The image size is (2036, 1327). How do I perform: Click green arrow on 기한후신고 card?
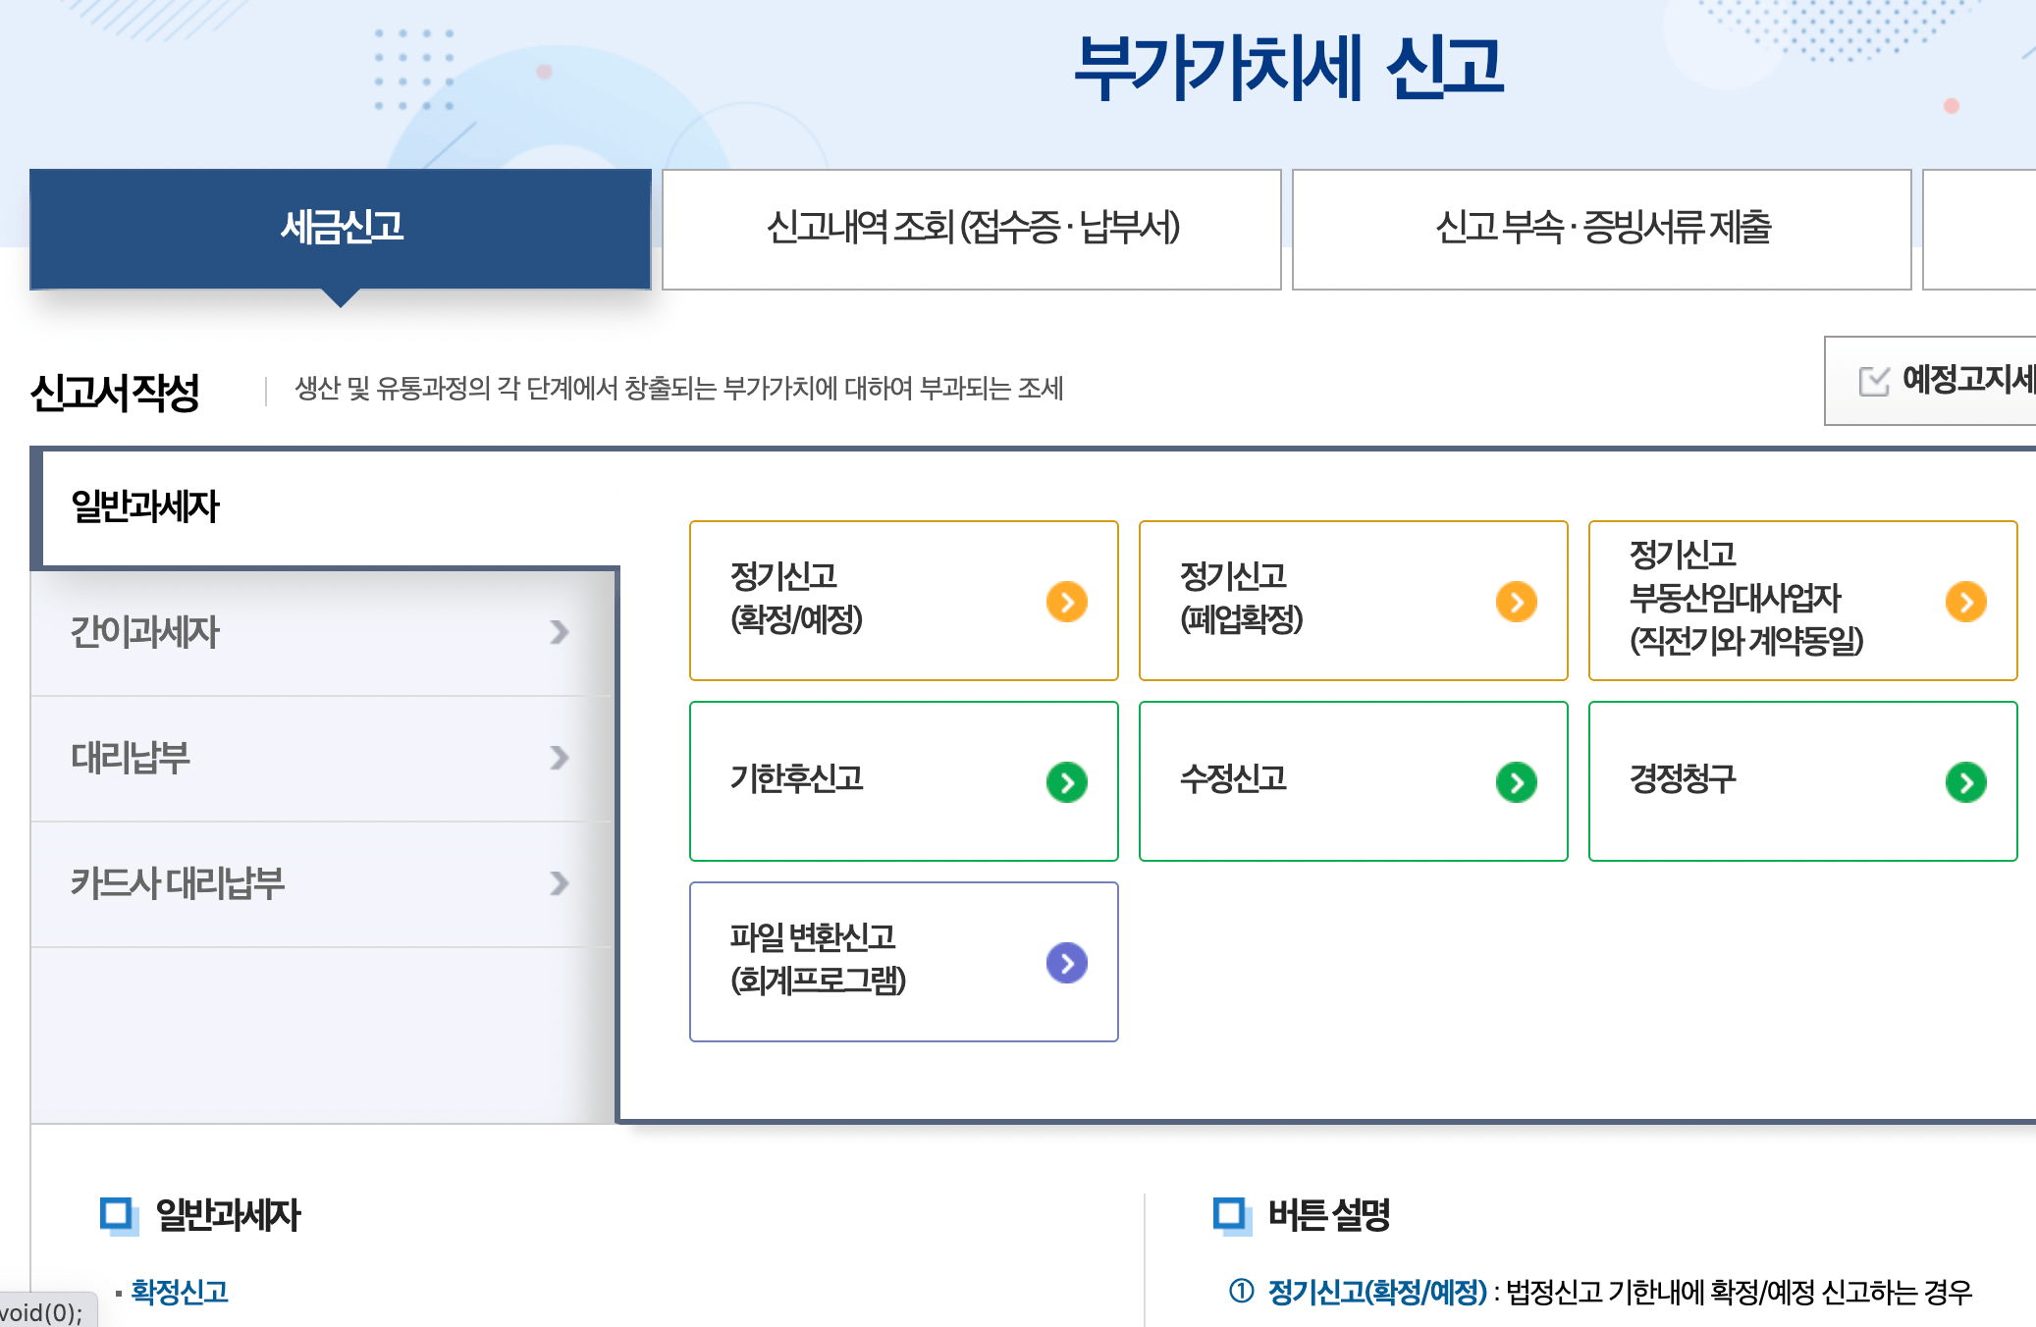coord(1066,782)
